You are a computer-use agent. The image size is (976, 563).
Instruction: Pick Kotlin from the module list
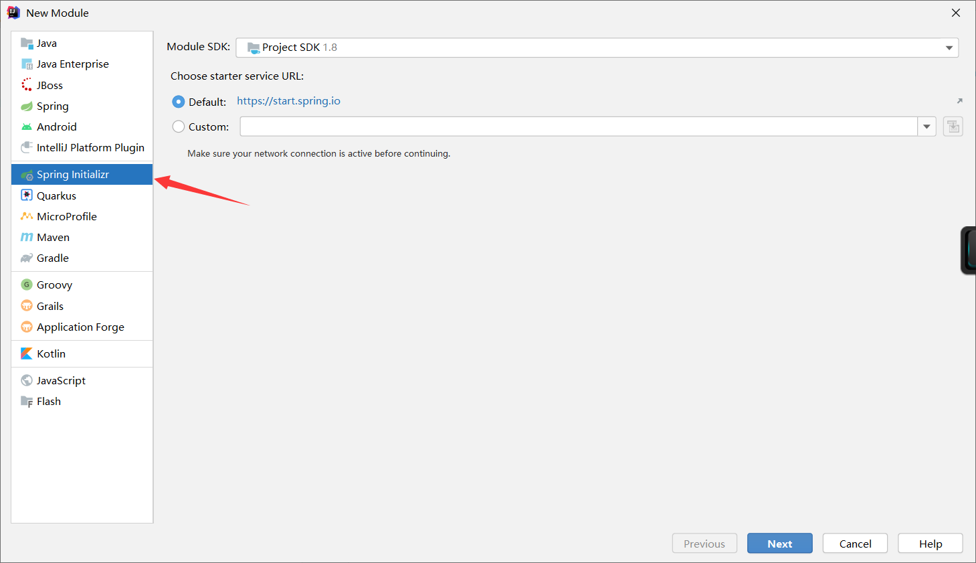click(82, 353)
